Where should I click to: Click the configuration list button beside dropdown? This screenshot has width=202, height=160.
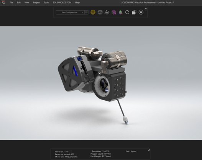pyautogui.click(x=87, y=12)
